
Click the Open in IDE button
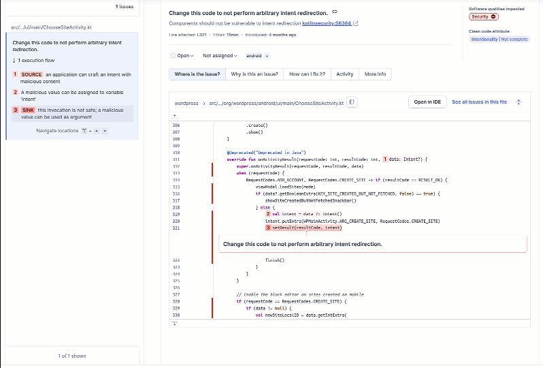click(x=427, y=102)
